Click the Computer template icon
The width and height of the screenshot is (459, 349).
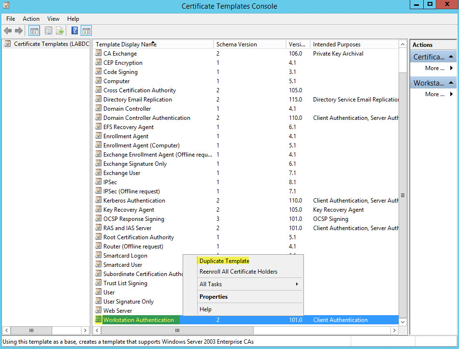[99, 81]
